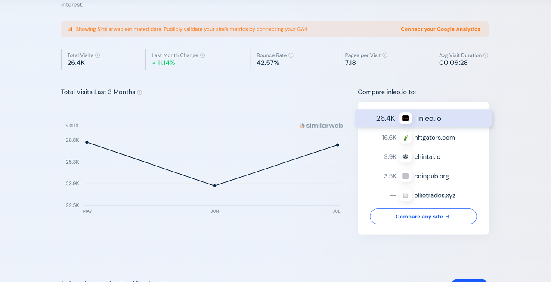551x282 pixels.
Task: Click the JUN label on chart axis
Action: [x=215, y=211]
